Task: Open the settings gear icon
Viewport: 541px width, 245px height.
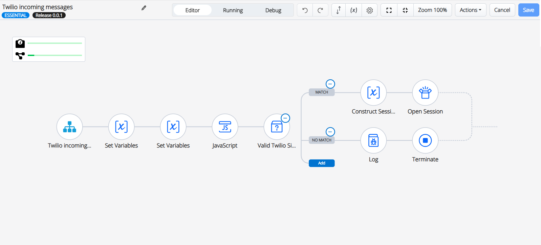Action: pyautogui.click(x=370, y=10)
